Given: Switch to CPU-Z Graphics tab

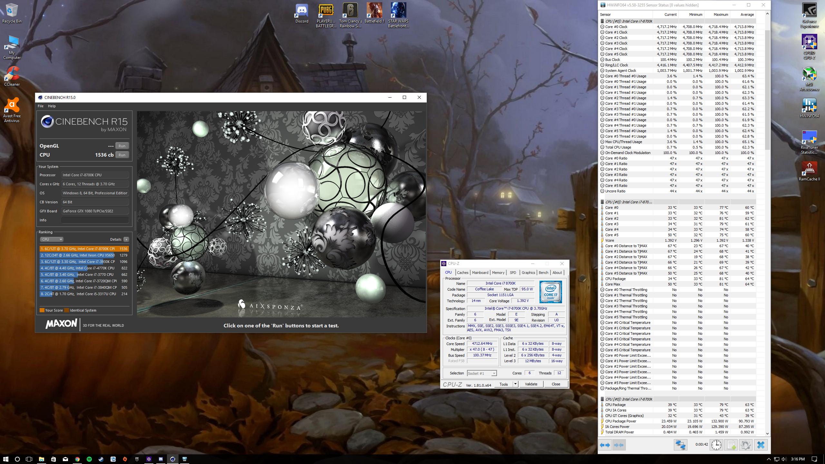Looking at the screenshot, I should pyautogui.click(x=528, y=273).
